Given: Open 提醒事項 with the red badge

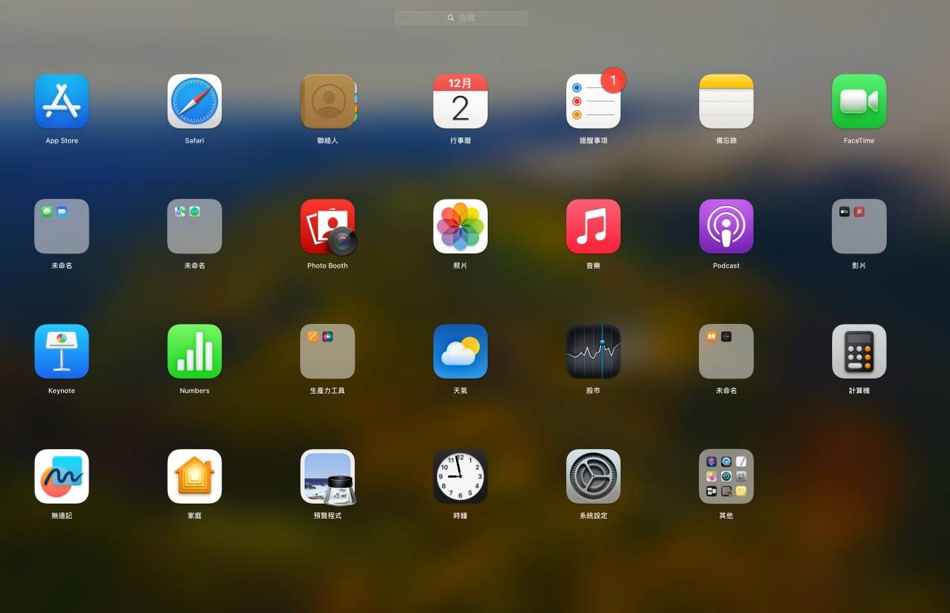Looking at the screenshot, I should click(x=594, y=101).
